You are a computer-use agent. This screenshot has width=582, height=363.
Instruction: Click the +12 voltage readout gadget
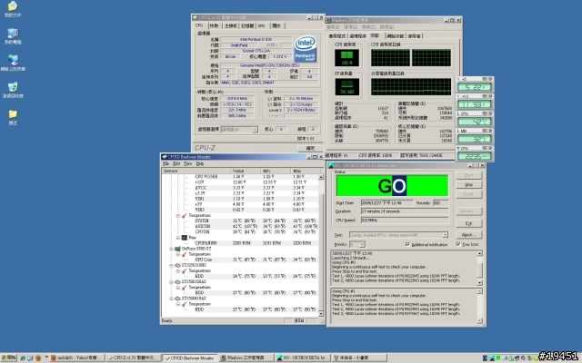pyautogui.click(x=475, y=102)
